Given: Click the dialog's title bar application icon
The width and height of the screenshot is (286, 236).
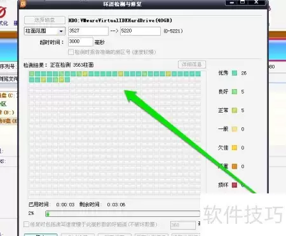Looking at the screenshot, I should (23, 3).
